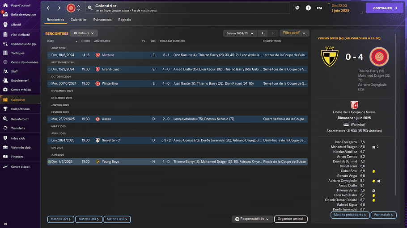This screenshot has width=407, height=228.
Task: Click the FM logo icon in top bar
Action: (x=319, y=8)
